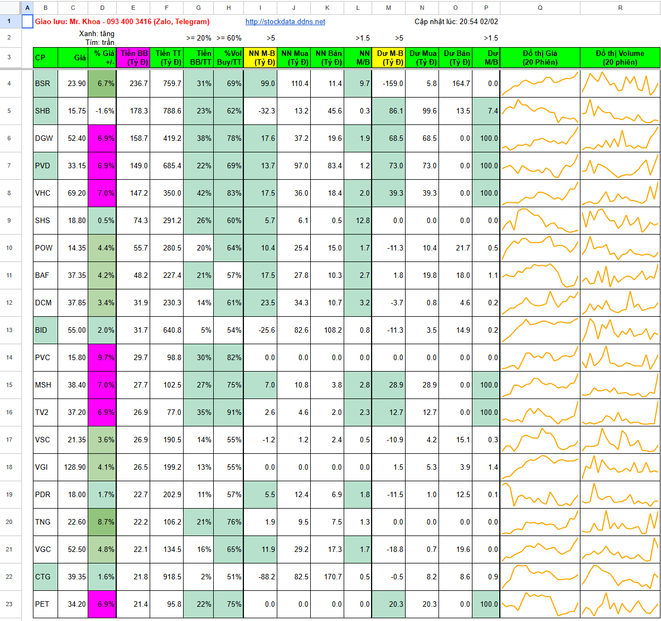Click the PET price sparkline chart

coord(540,604)
